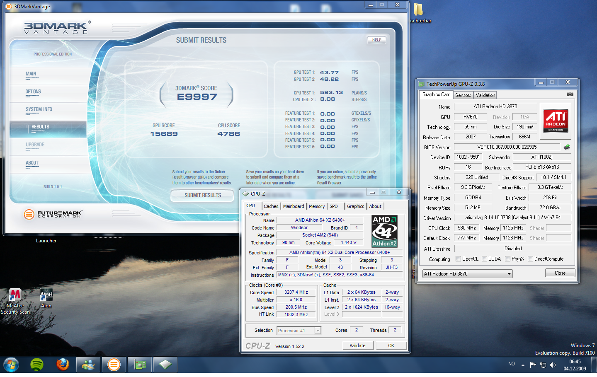
Task: Open ABOUT in 3DMark sidebar
Action: tap(32, 163)
